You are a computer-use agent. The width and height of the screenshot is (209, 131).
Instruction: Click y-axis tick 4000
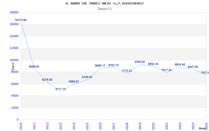(15, 96)
